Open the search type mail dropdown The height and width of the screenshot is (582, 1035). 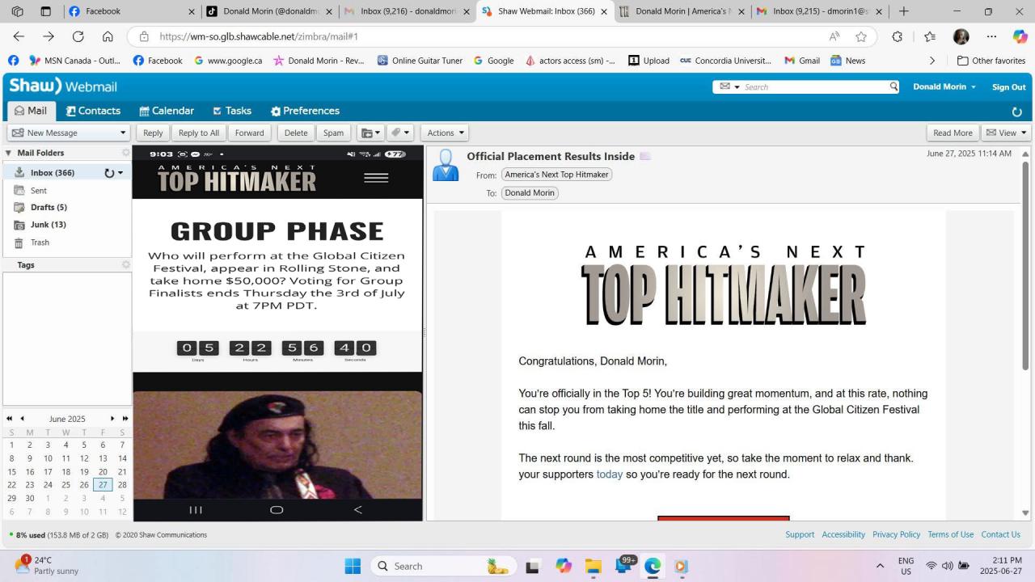729,86
